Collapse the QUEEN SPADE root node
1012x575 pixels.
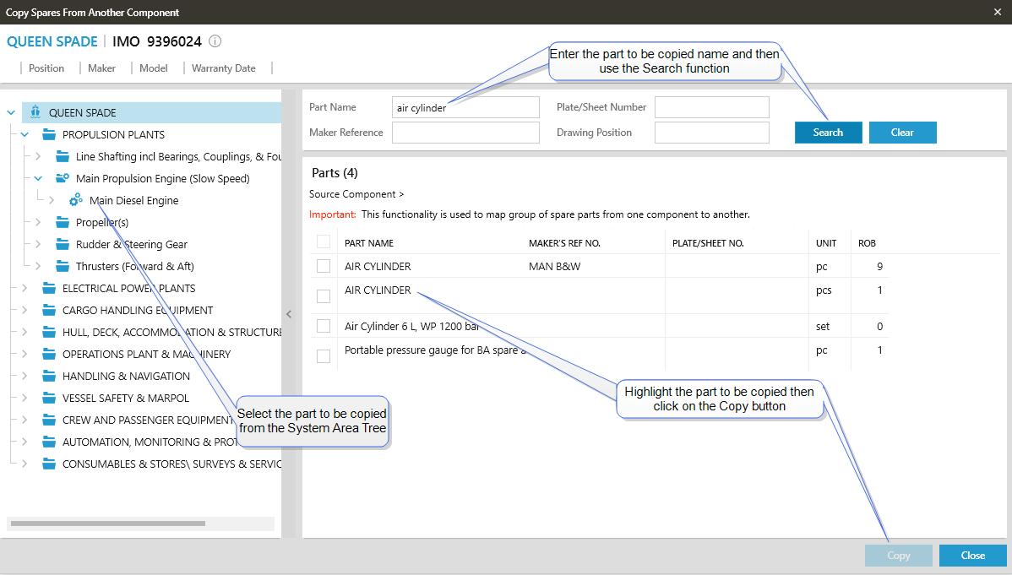click(11, 112)
